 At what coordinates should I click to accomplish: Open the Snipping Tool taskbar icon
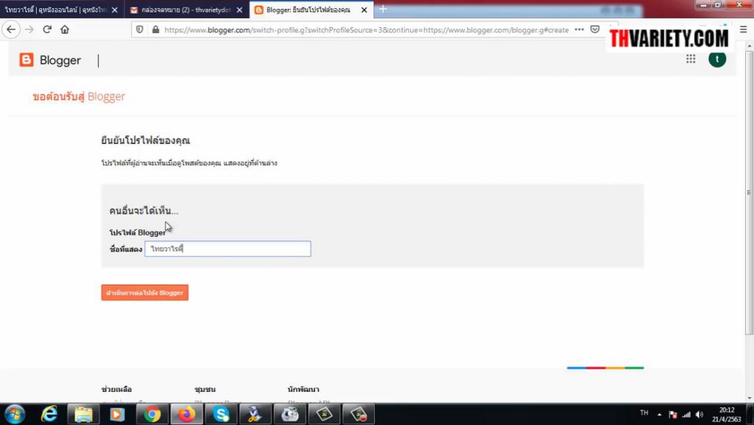pos(256,414)
